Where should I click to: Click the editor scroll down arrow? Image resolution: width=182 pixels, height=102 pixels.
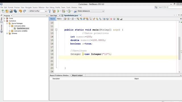[179, 72]
